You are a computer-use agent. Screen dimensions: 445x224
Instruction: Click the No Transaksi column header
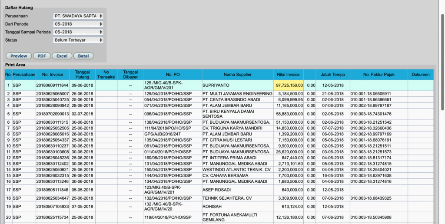tap(106, 75)
